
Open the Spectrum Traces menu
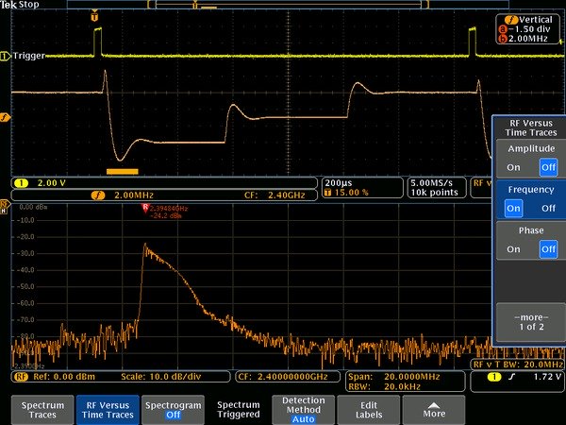(42, 409)
